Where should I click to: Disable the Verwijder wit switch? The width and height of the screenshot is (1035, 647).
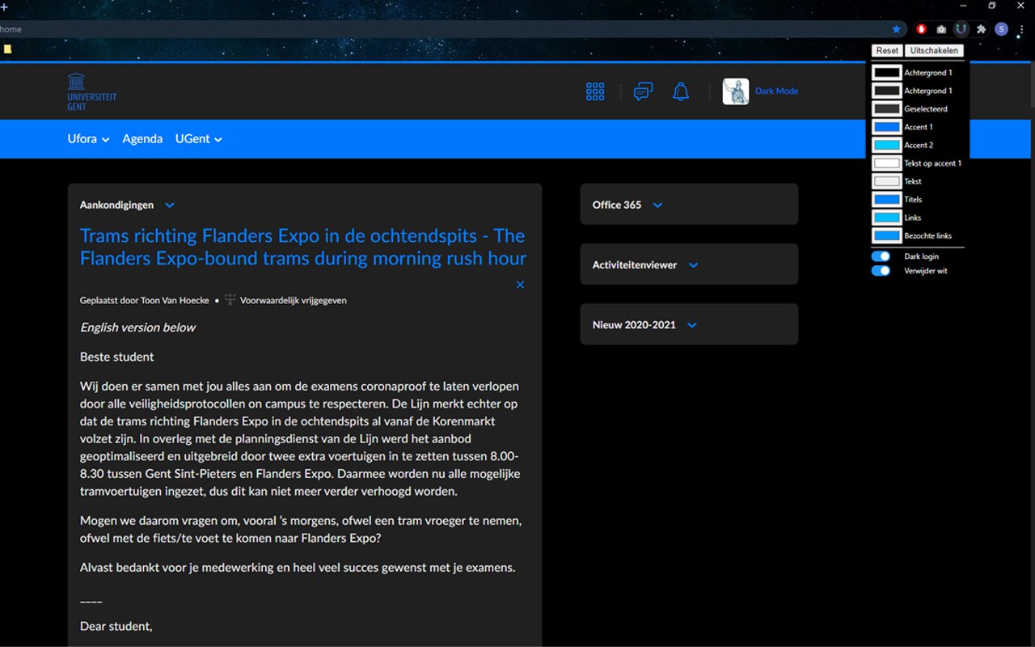coord(881,271)
